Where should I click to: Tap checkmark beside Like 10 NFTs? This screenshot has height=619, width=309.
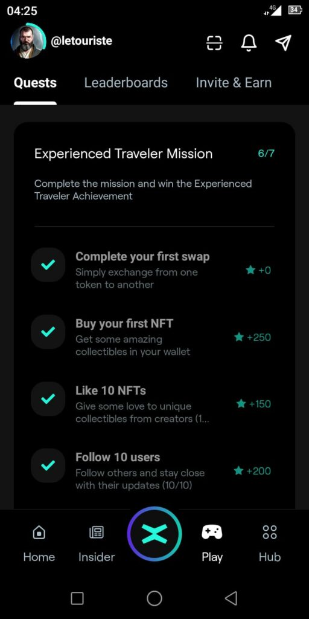(x=48, y=399)
